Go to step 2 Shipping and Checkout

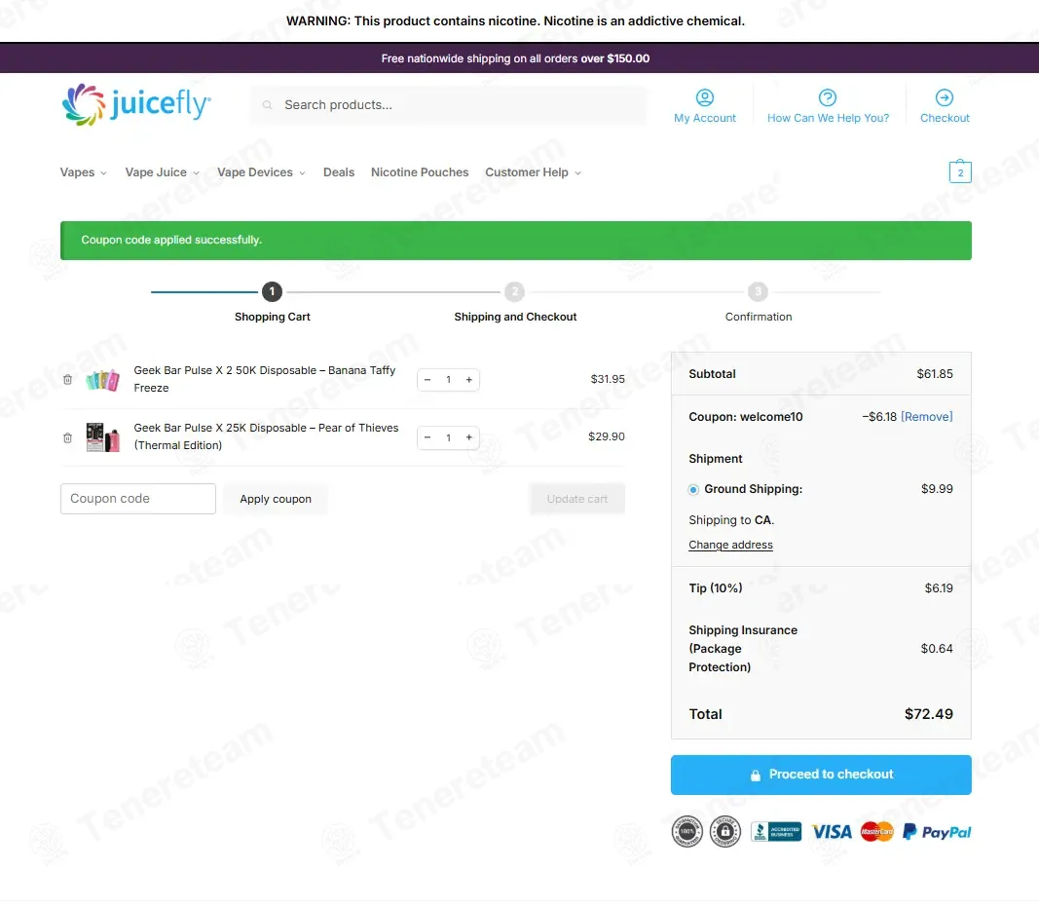point(514,291)
